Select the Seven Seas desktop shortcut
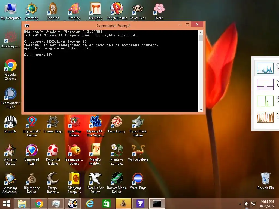 pos(138,11)
